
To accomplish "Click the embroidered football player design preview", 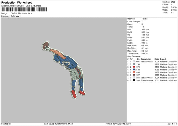I will tap(63, 70).
